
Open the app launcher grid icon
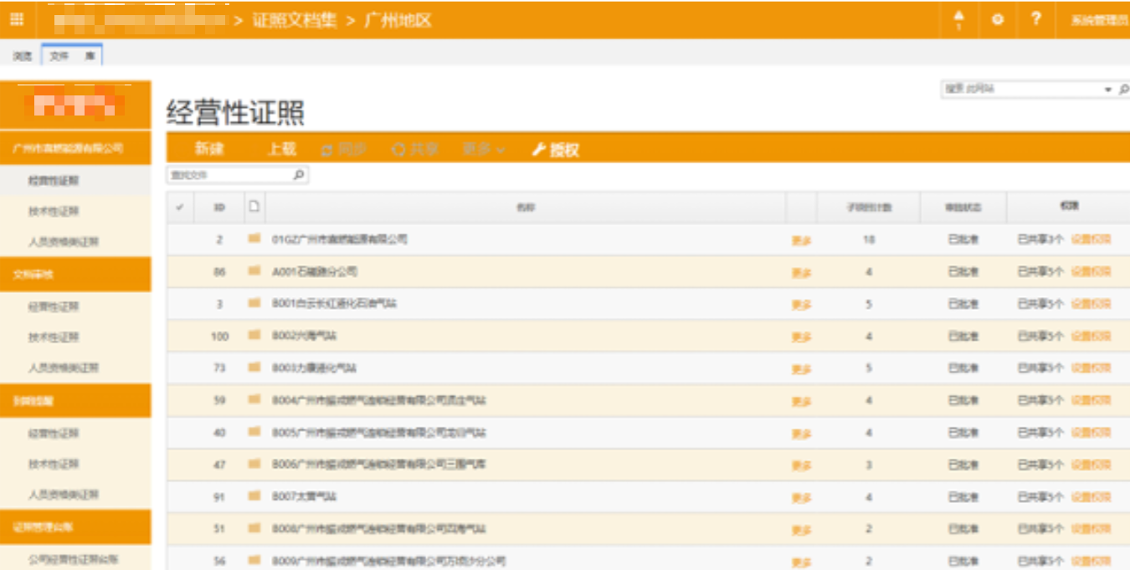point(17,19)
